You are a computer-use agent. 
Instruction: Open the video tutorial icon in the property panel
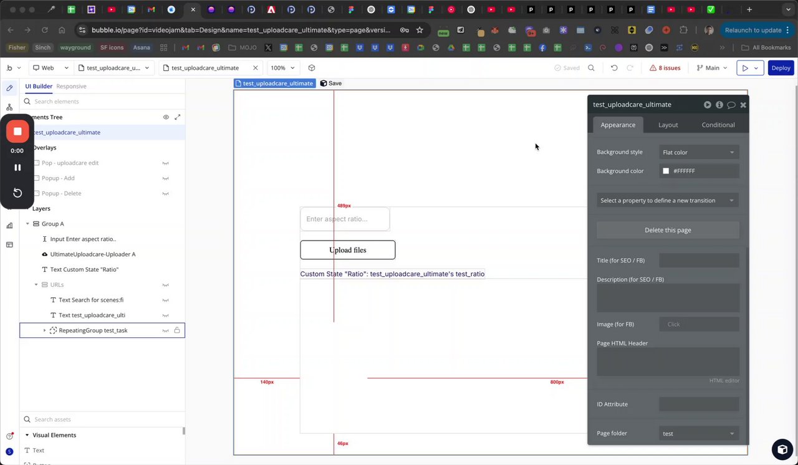tap(707, 105)
